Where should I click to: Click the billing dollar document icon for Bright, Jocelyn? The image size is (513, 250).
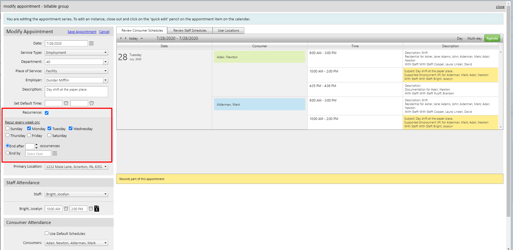point(97,209)
